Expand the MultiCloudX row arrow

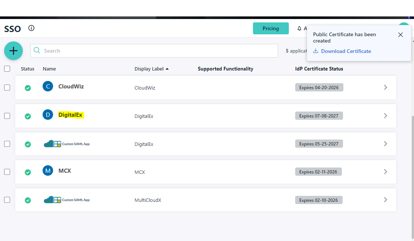(386, 200)
